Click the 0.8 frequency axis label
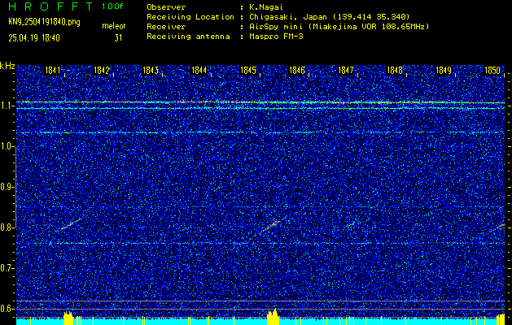Screen dimensions: 512x325 point(6,227)
